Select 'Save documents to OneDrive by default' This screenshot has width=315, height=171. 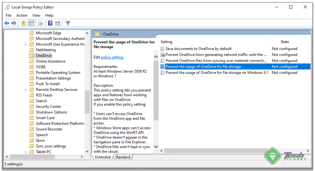[198, 49]
